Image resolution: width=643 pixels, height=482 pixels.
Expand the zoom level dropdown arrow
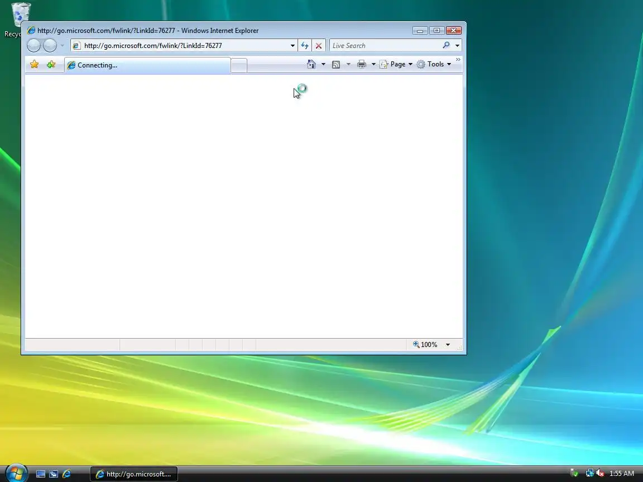448,345
